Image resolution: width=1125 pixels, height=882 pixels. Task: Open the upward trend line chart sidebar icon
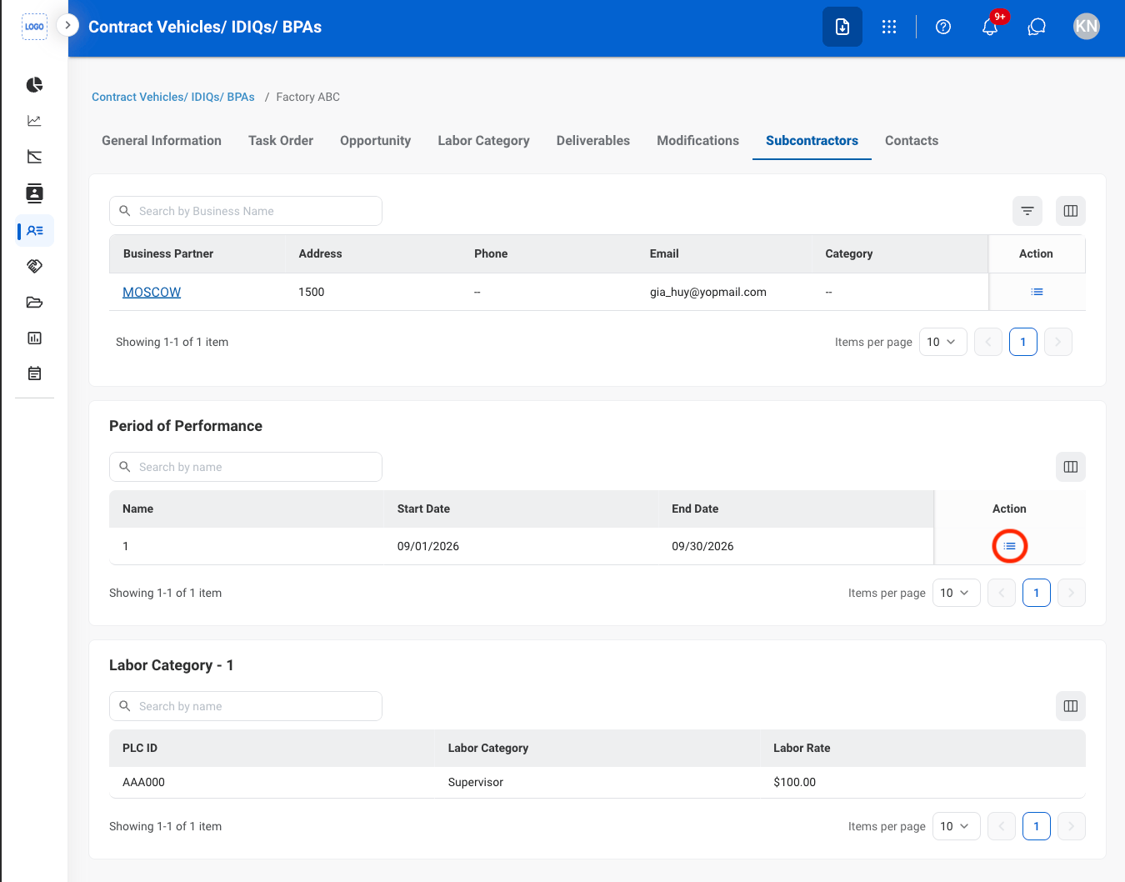click(x=34, y=121)
